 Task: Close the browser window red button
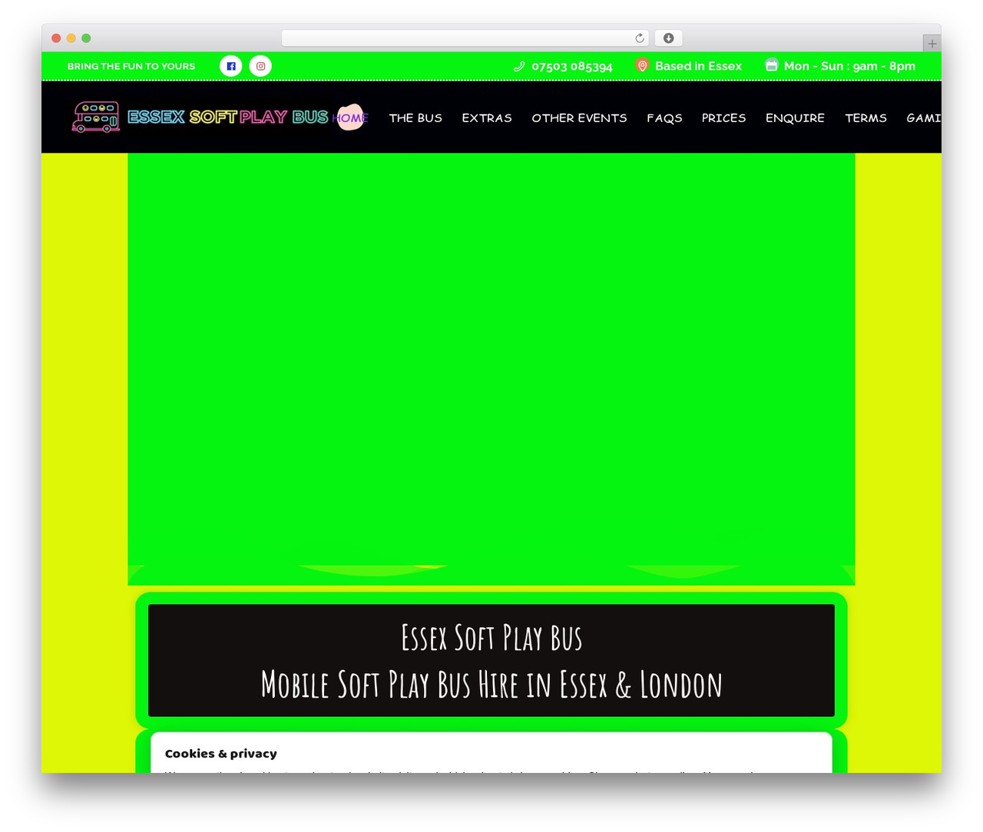click(56, 38)
